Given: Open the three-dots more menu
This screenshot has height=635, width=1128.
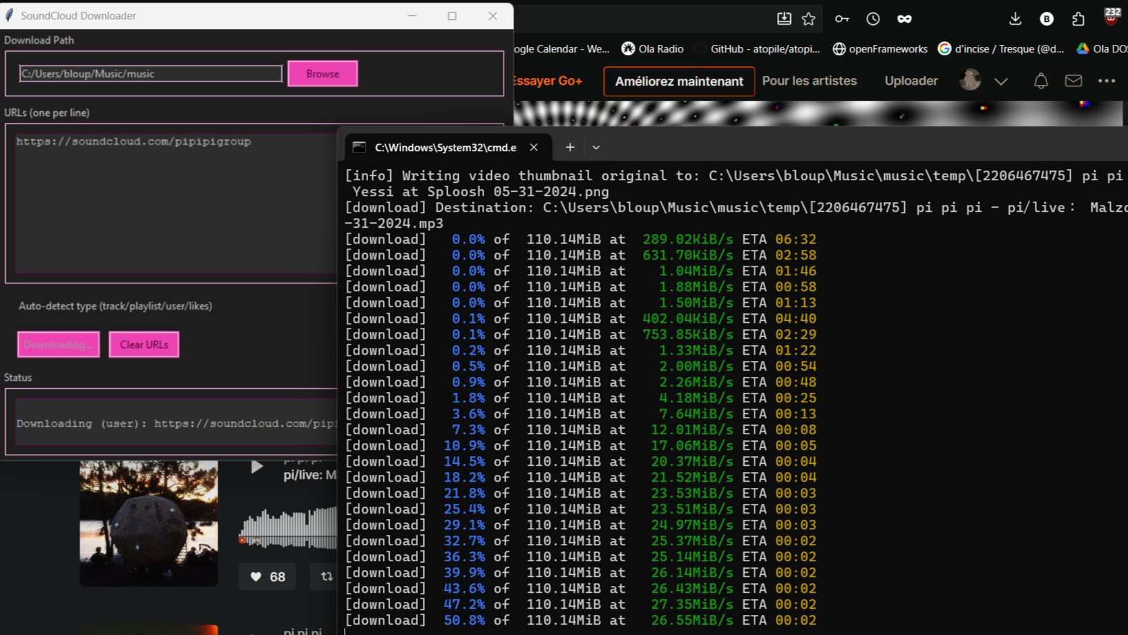Looking at the screenshot, I should pyautogui.click(x=1107, y=81).
